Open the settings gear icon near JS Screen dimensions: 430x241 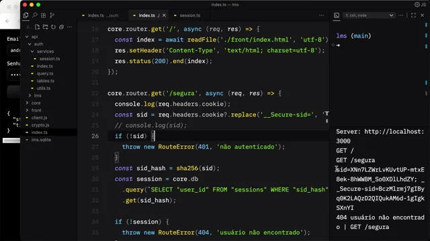tap(417, 5)
